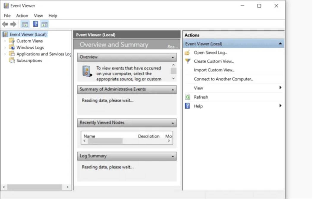The width and height of the screenshot is (313, 199).
Task: Click the Open Saved Log folder icon
Action: 187,53
